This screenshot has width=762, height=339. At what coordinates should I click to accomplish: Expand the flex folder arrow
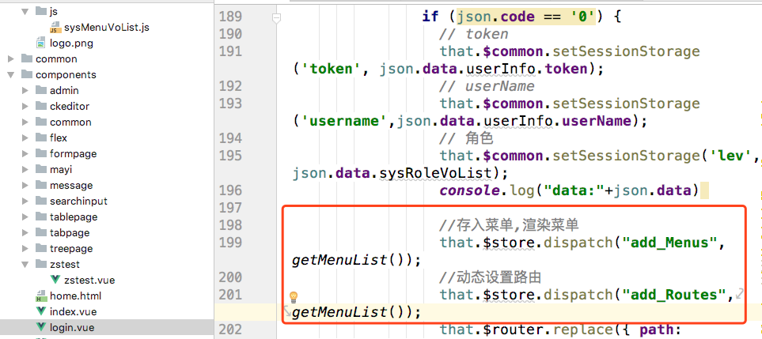[x=25, y=137]
